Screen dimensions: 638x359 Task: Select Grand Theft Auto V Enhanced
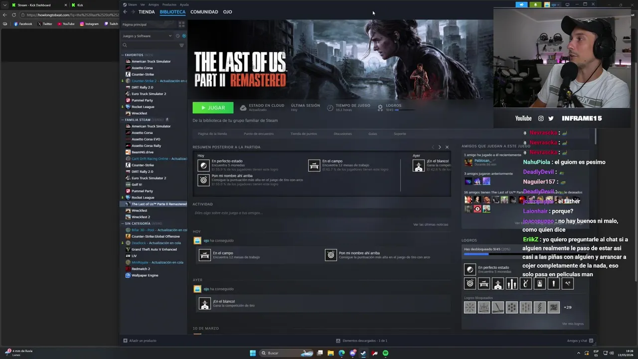[154, 249]
